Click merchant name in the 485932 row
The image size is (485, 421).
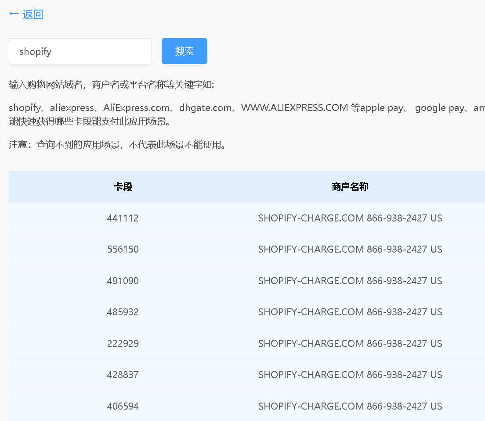(350, 312)
